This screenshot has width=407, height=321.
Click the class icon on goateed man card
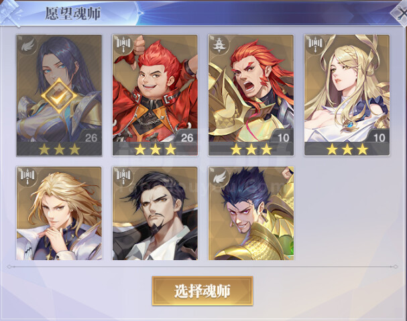point(123,177)
